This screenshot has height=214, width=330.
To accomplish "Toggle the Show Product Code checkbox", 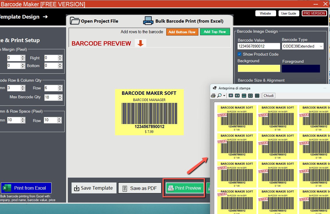I will 240,54.
